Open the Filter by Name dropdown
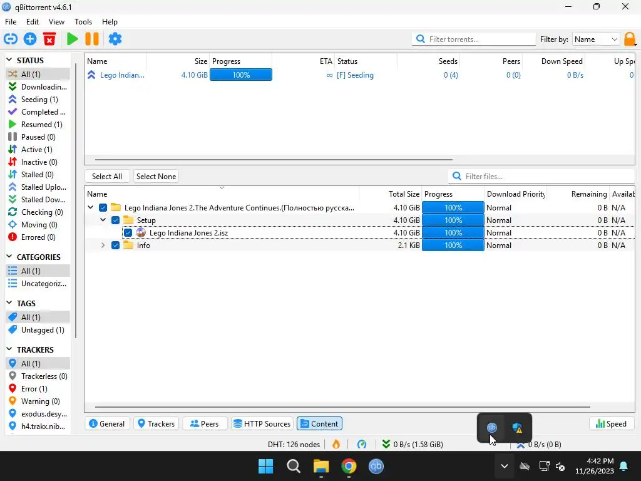The image size is (641, 481). (596, 39)
